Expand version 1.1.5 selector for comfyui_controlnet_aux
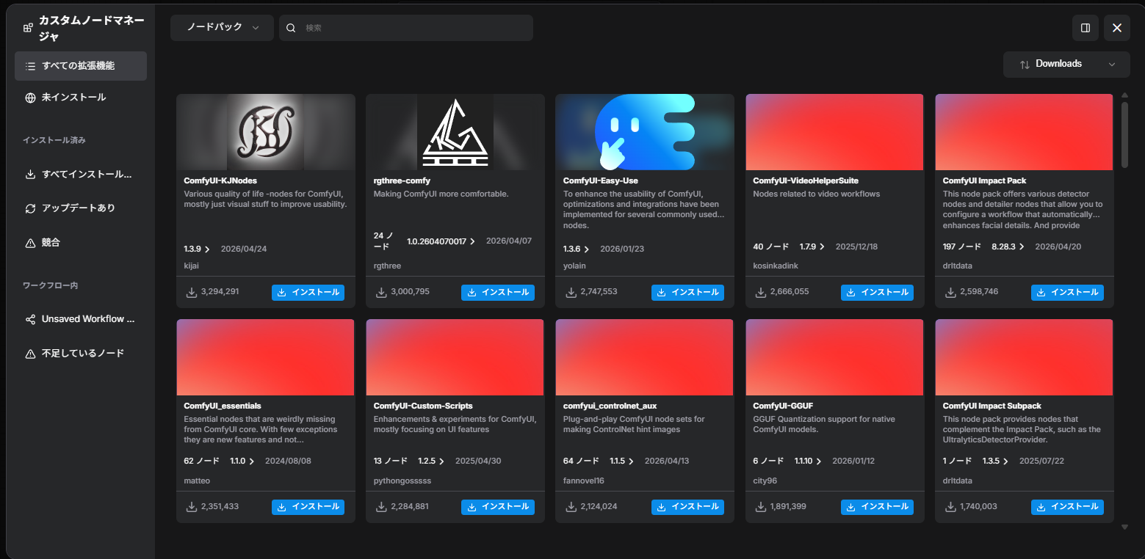The image size is (1145, 559). [x=621, y=462]
